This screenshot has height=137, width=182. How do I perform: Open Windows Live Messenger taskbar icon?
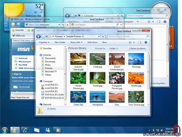[x=47, y=130]
